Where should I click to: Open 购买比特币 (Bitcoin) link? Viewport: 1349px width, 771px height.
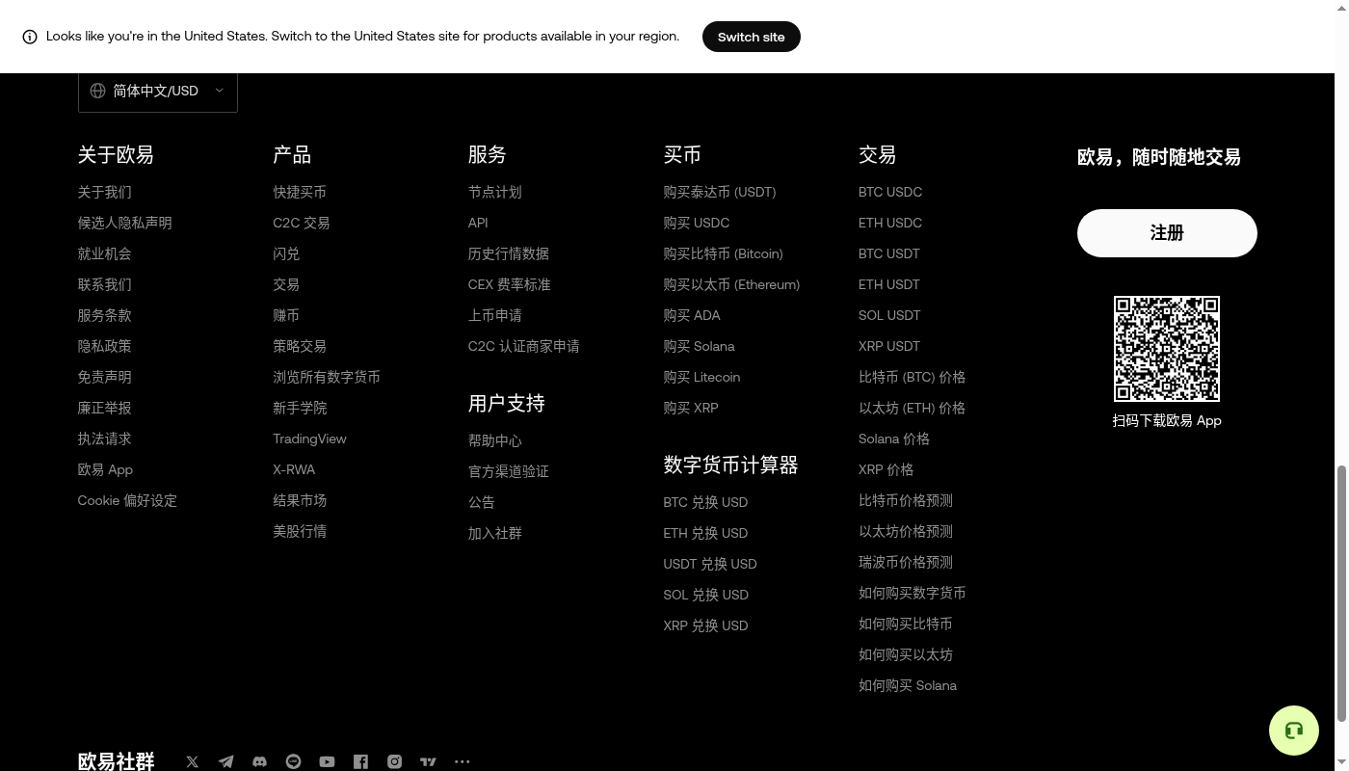click(x=724, y=253)
